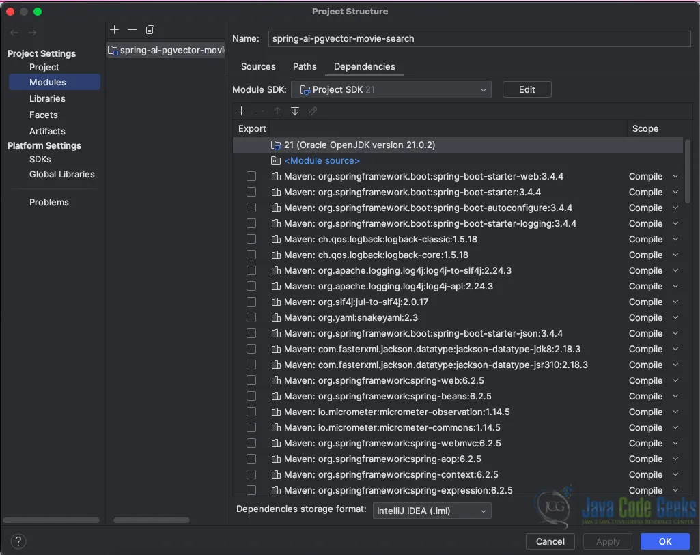Check export box for log4j-to-slf4j:2.24.3
The height and width of the screenshot is (555, 700).
[251, 270]
